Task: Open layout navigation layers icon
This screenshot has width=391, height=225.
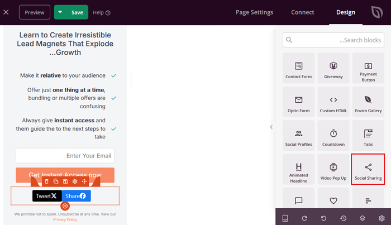Action: click(x=362, y=217)
